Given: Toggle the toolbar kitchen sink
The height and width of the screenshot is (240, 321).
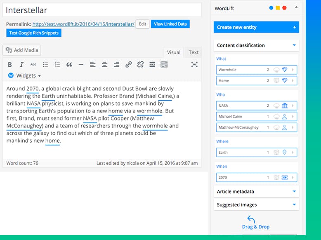Looking at the screenshot, I should 164,65.
